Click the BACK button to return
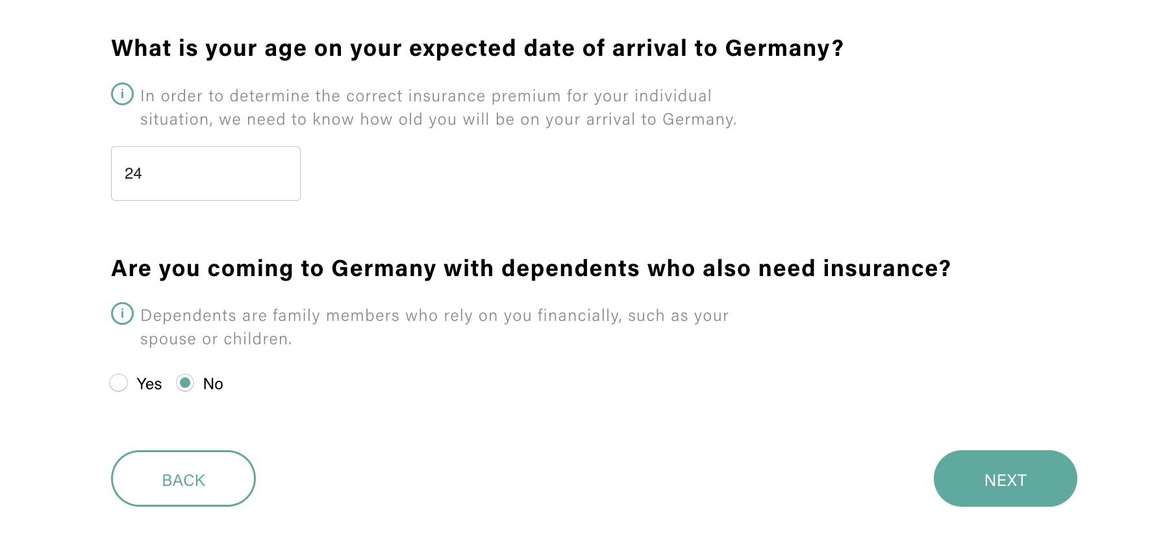This screenshot has height=560, width=1152. click(x=182, y=479)
